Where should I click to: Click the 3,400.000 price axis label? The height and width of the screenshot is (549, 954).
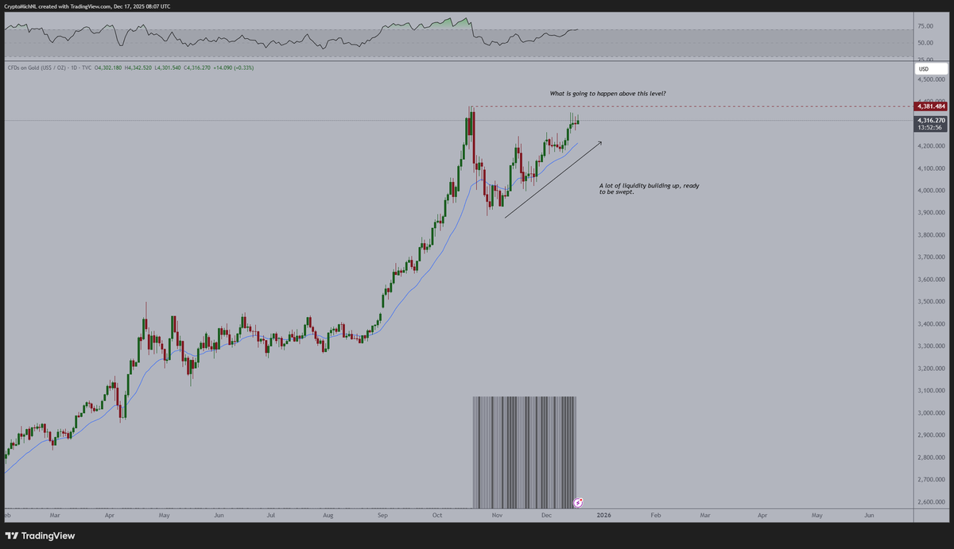(x=930, y=324)
